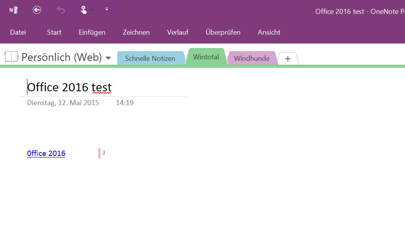Click the notebook icon beside Persönlich
Image resolution: width=405 pixels, height=238 pixels.
[11, 56]
